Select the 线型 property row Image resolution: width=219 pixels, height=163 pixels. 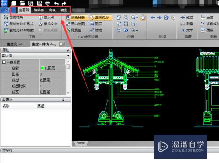(33, 80)
